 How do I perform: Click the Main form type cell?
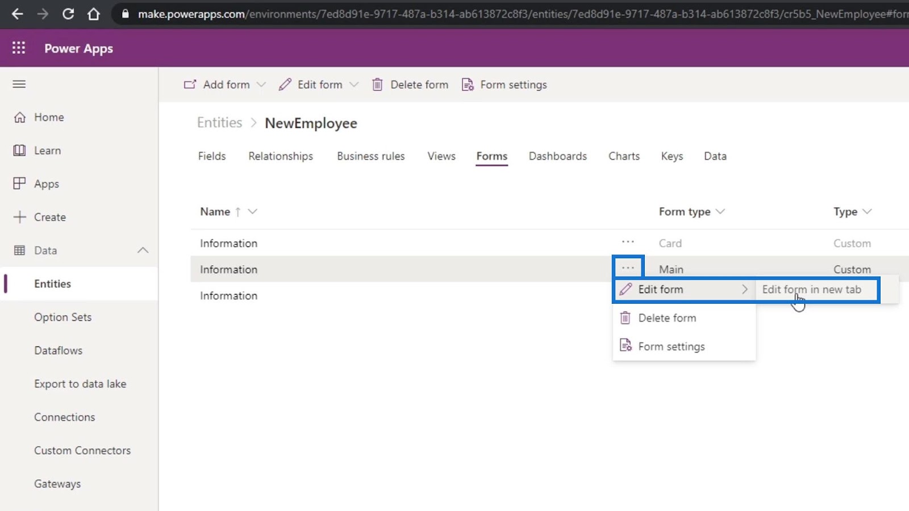point(671,269)
